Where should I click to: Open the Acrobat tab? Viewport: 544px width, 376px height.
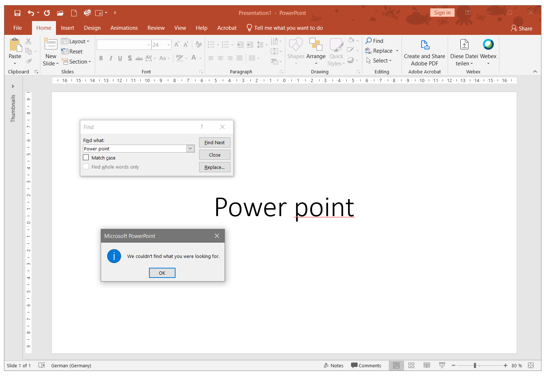pos(227,28)
